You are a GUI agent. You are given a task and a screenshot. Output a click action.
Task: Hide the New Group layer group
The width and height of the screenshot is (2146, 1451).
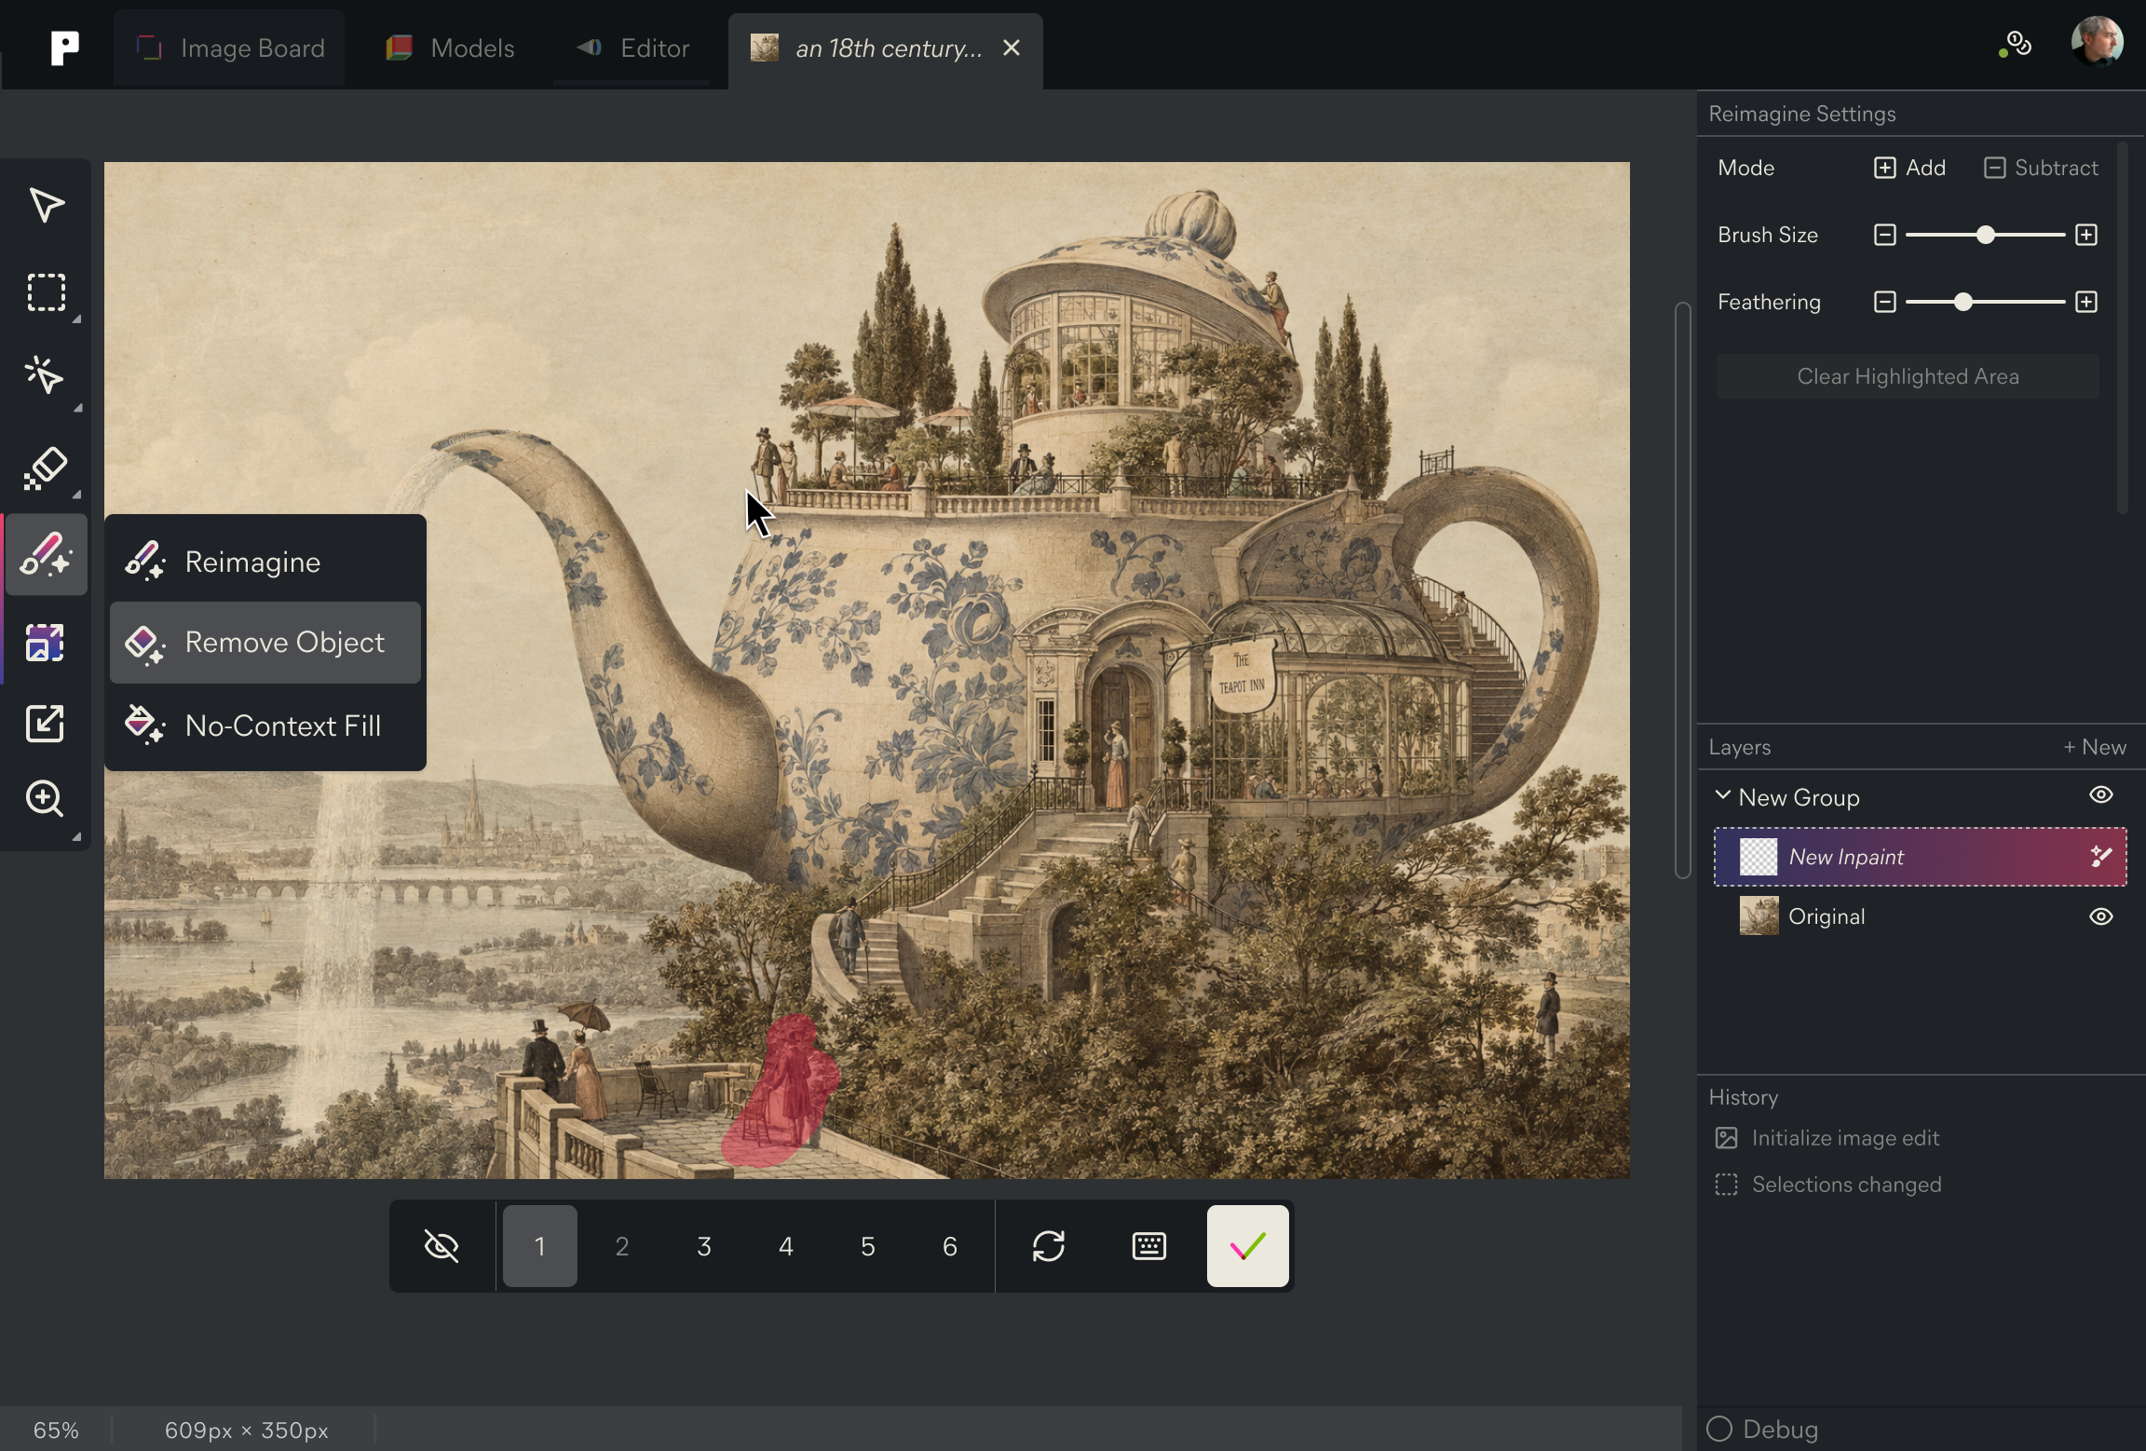click(2100, 795)
